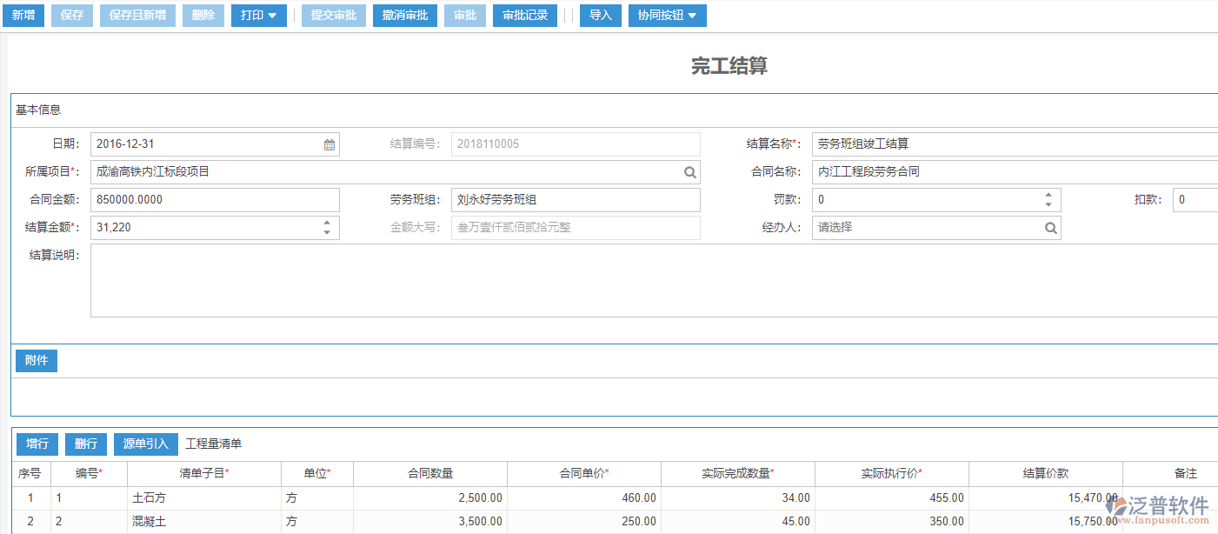The width and height of the screenshot is (1218, 534).
Task: Add a row with 增行 button
Action: point(37,444)
